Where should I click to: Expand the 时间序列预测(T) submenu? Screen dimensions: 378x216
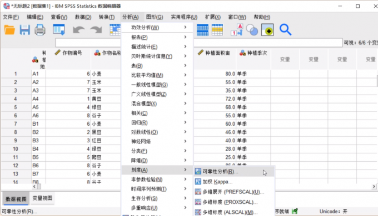point(157,189)
